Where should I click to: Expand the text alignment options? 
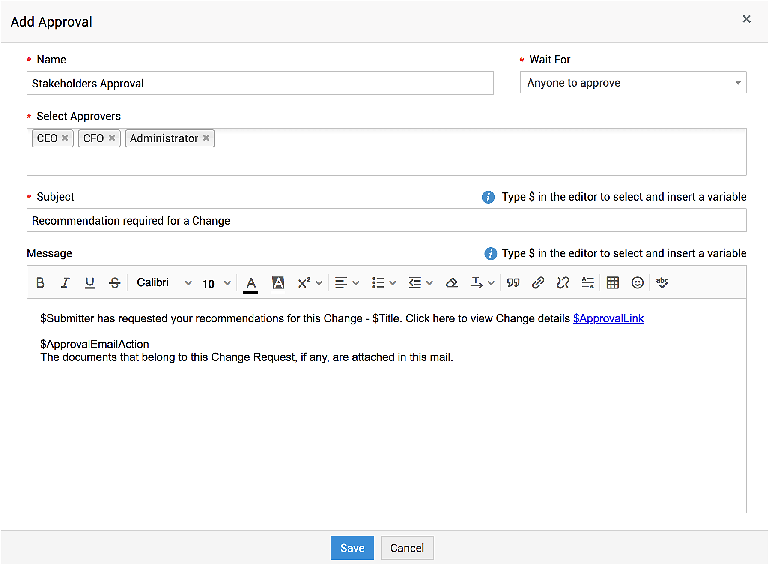[x=346, y=283]
